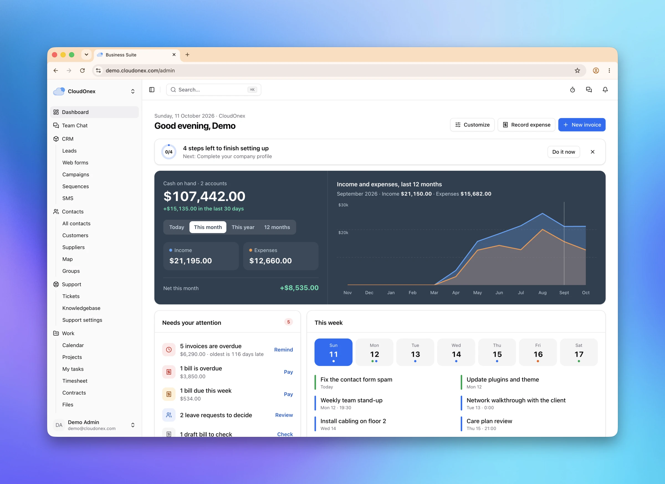Bookmark this page with the star icon

pos(577,70)
